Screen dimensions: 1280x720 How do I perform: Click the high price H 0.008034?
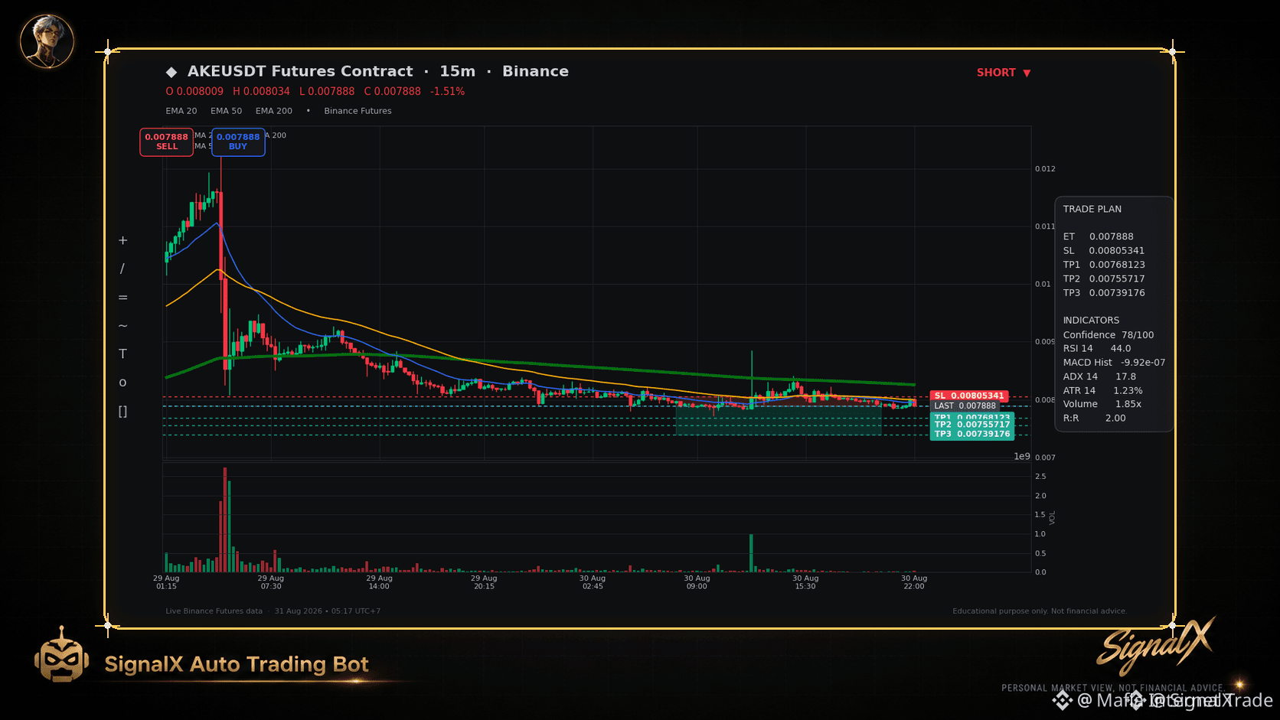(261, 91)
